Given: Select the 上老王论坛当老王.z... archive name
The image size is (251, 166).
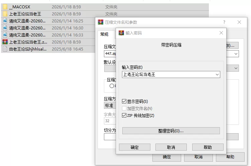Looking at the screenshot, I should 28,42.
